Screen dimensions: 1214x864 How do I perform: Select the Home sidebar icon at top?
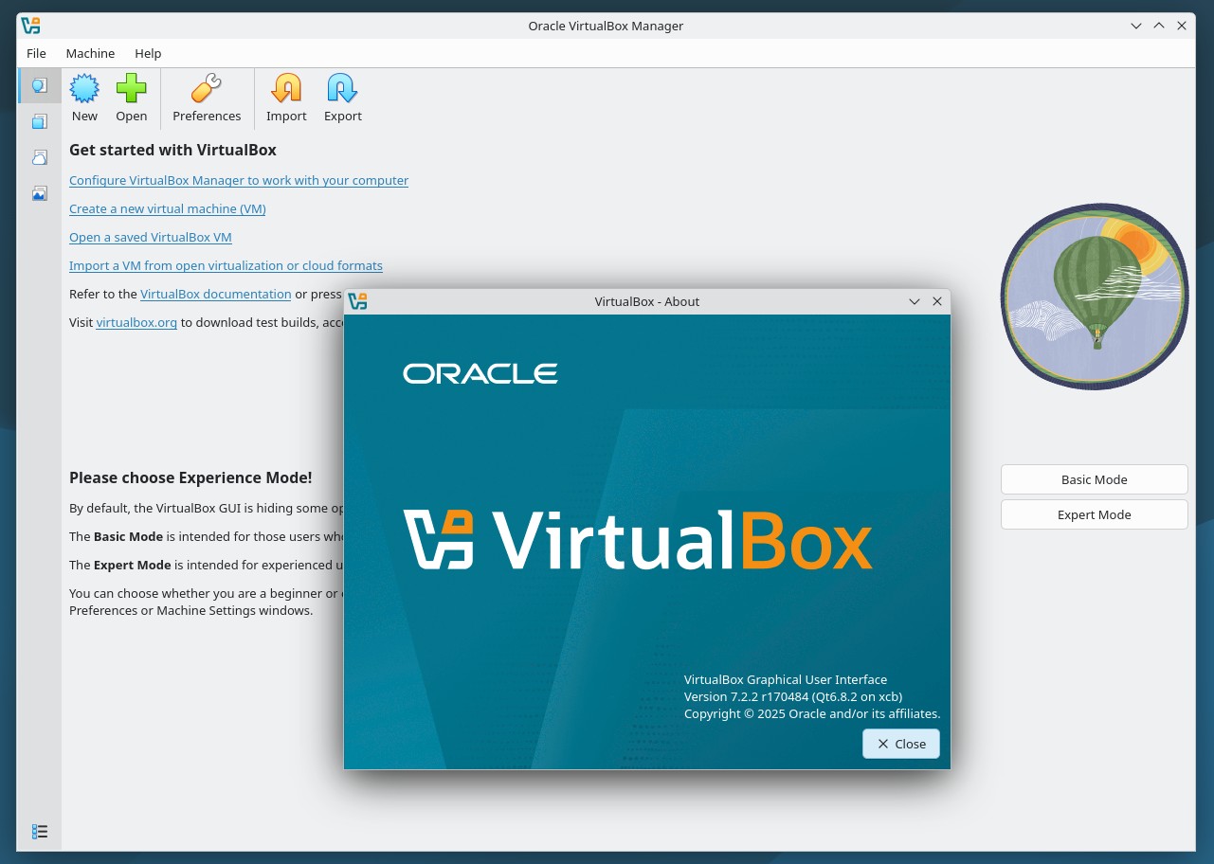pos(39,85)
